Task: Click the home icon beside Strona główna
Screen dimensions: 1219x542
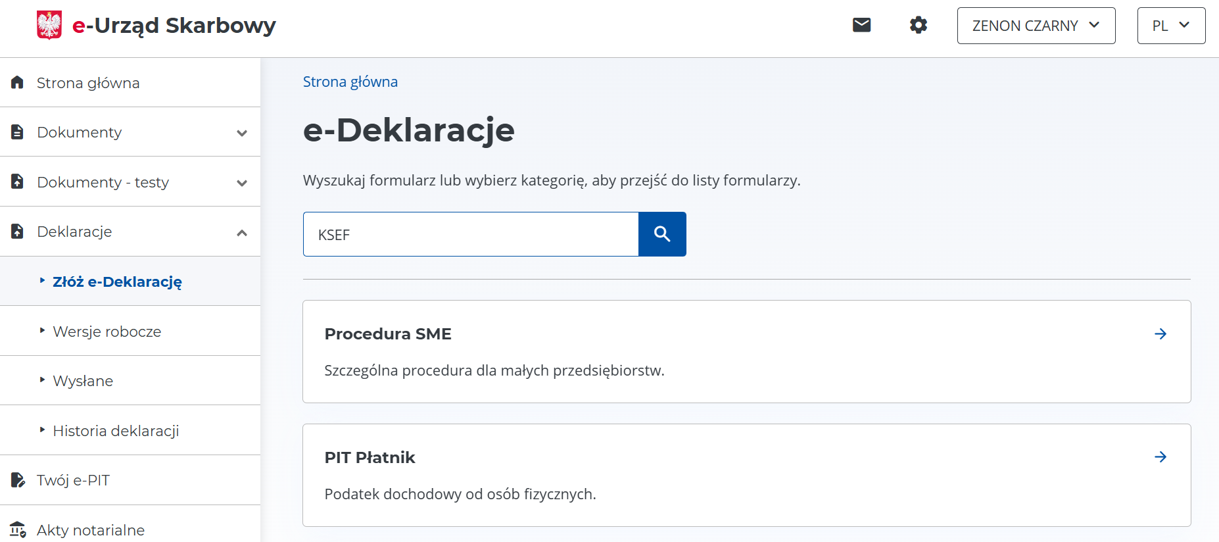Action: coord(18,82)
